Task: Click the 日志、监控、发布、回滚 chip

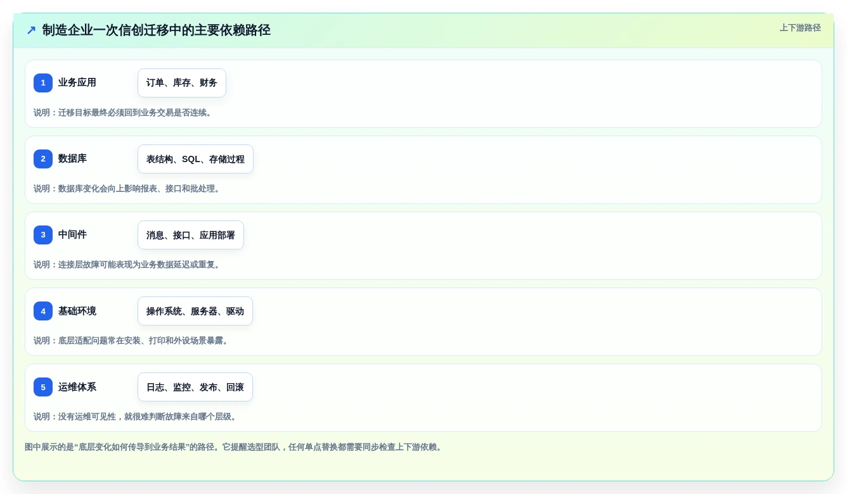Action: 195,387
